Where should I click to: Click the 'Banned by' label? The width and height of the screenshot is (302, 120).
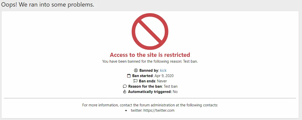tap(149, 70)
